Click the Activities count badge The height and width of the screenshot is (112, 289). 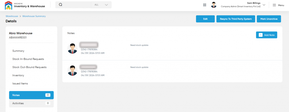pos(48,103)
